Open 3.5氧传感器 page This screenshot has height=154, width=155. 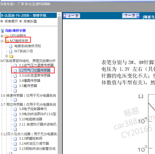28,86
